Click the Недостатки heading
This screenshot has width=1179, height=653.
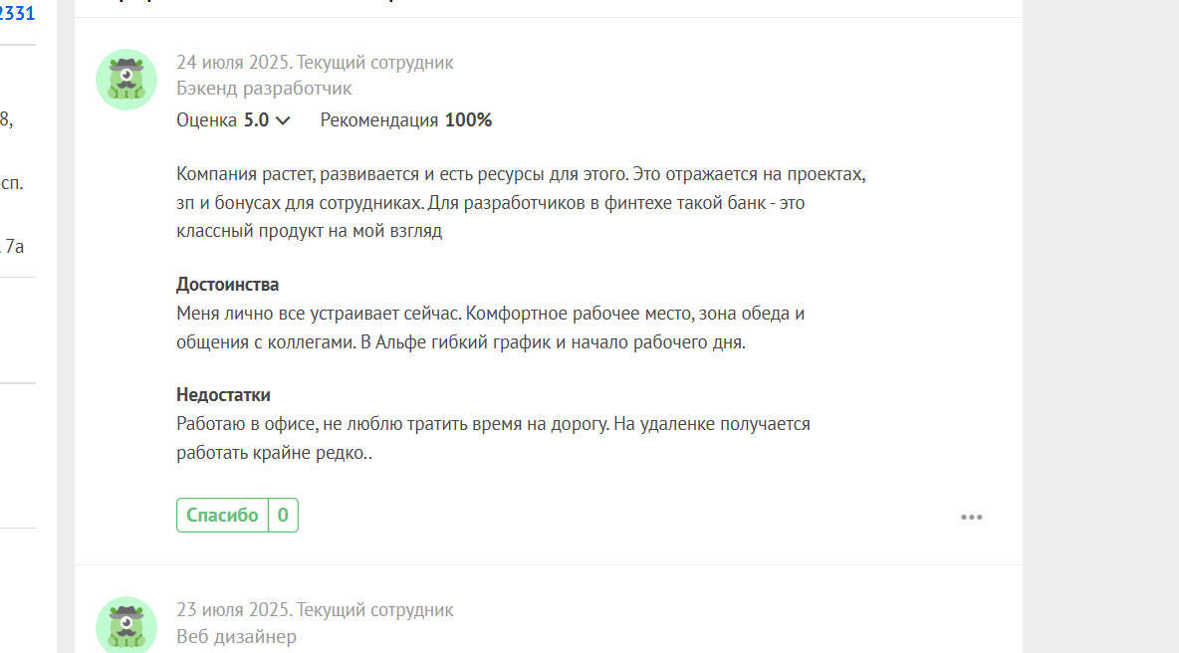[x=223, y=395]
